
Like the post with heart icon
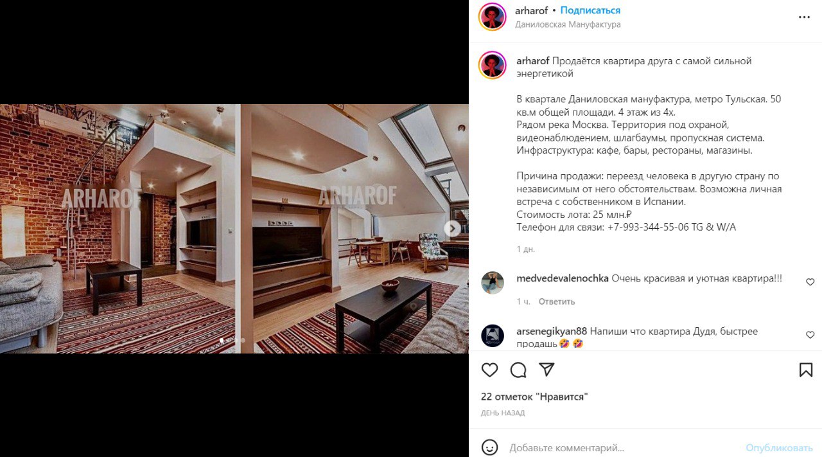pyautogui.click(x=490, y=370)
